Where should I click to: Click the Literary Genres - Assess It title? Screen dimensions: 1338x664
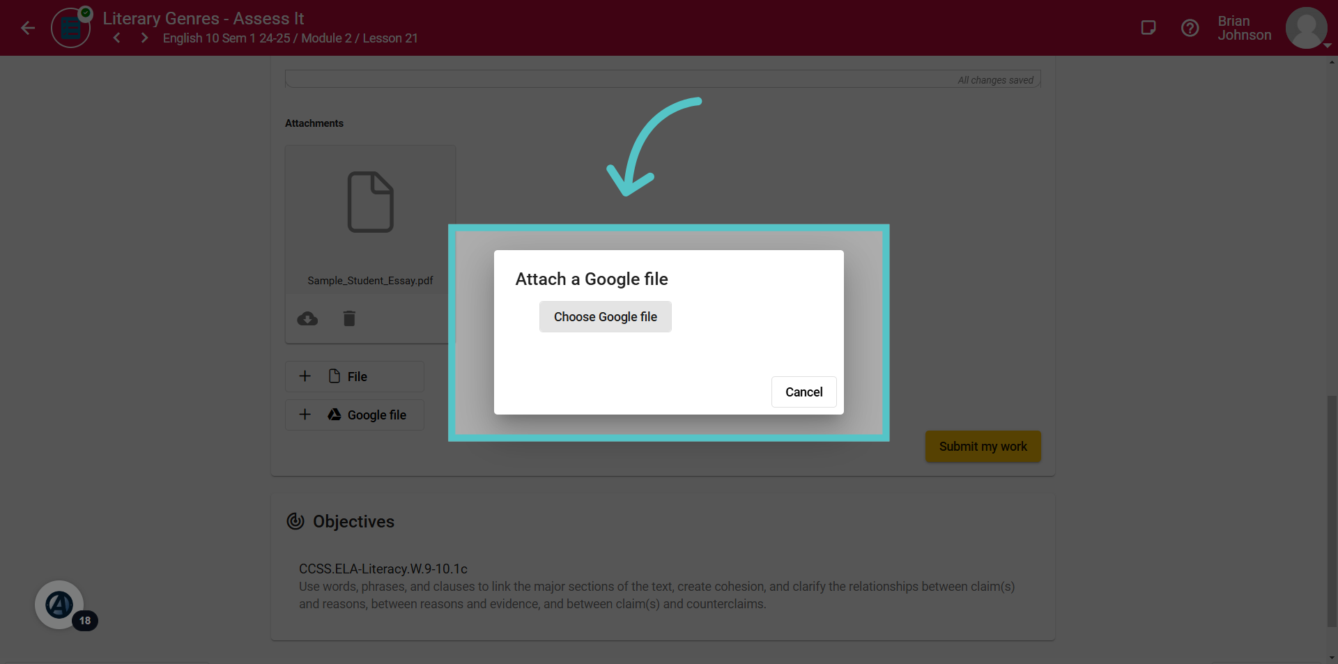click(203, 19)
